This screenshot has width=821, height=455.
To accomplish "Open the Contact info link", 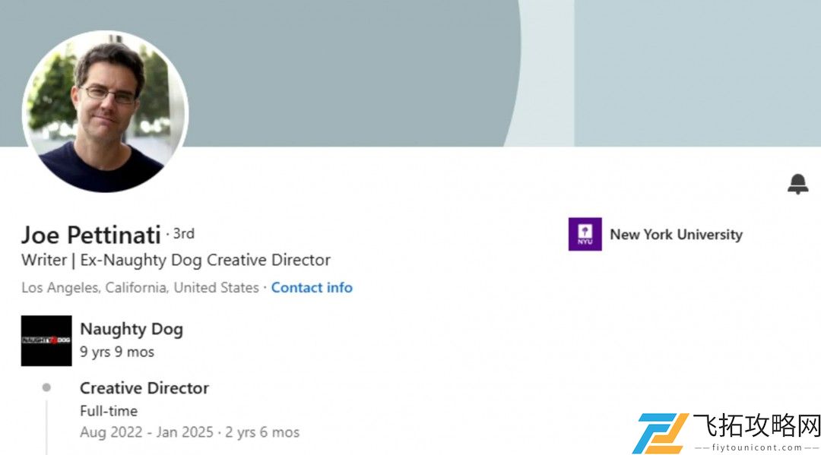I will click(x=312, y=288).
